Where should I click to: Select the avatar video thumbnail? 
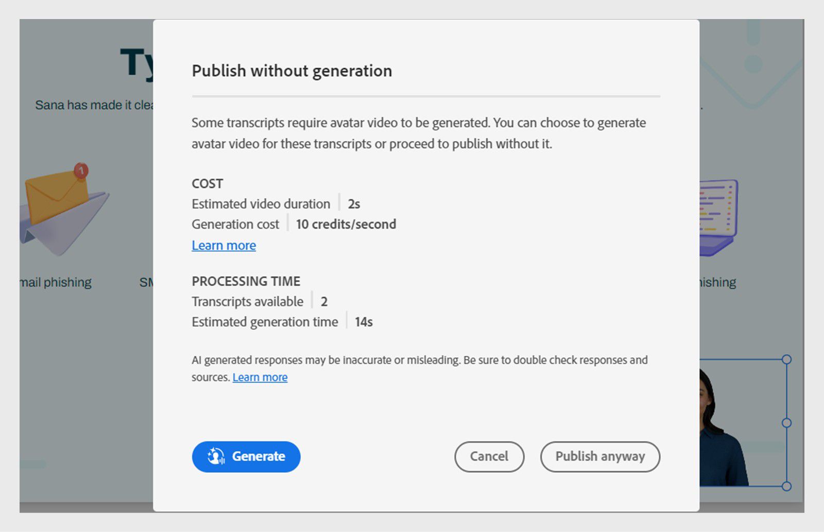(736, 422)
